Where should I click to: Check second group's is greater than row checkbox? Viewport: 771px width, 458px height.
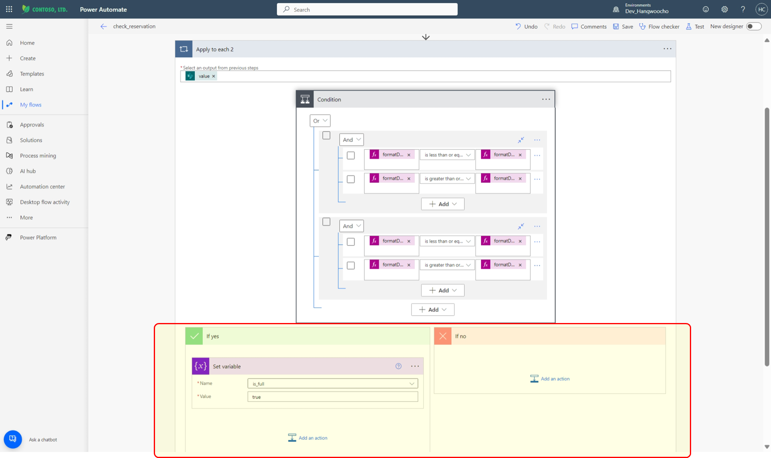[351, 266]
